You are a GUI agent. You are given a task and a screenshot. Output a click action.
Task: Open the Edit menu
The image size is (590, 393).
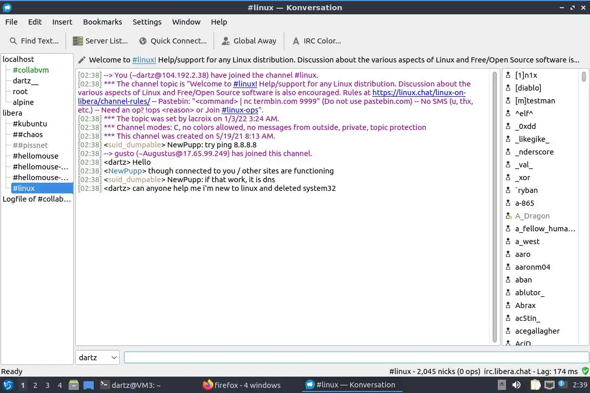(x=35, y=22)
